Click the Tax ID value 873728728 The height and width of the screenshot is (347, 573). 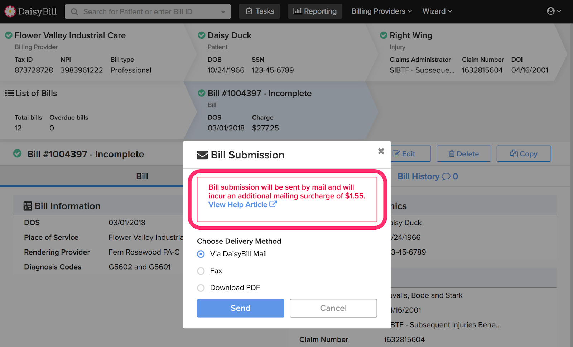tap(34, 70)
